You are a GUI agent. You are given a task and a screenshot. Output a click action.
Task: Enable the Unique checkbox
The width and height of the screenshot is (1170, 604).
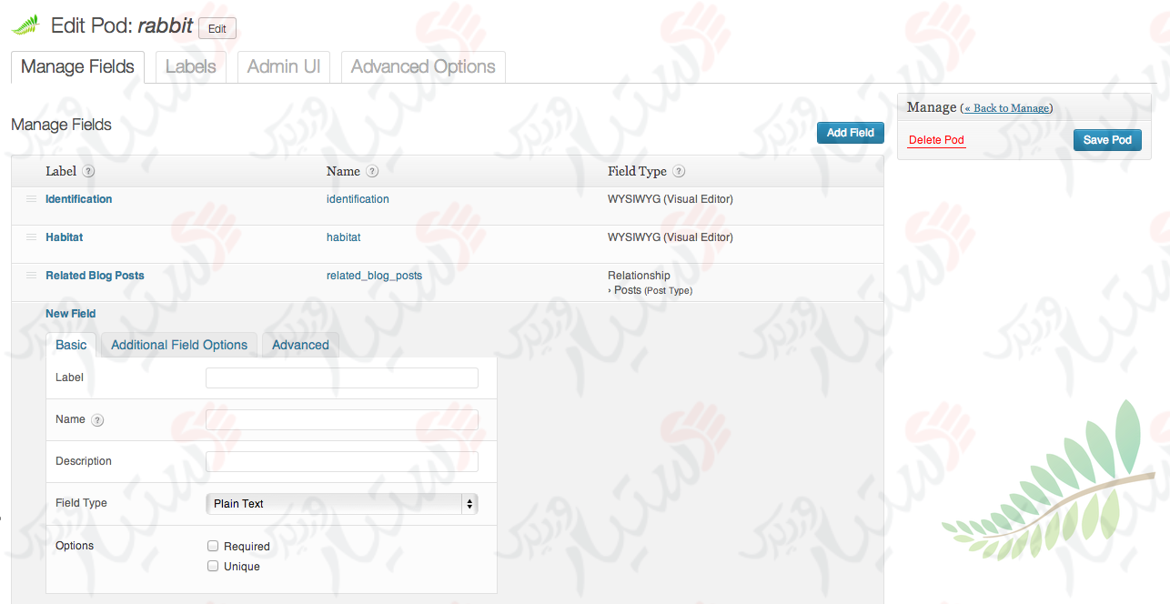pyautogui.click(x=213, y=566)
